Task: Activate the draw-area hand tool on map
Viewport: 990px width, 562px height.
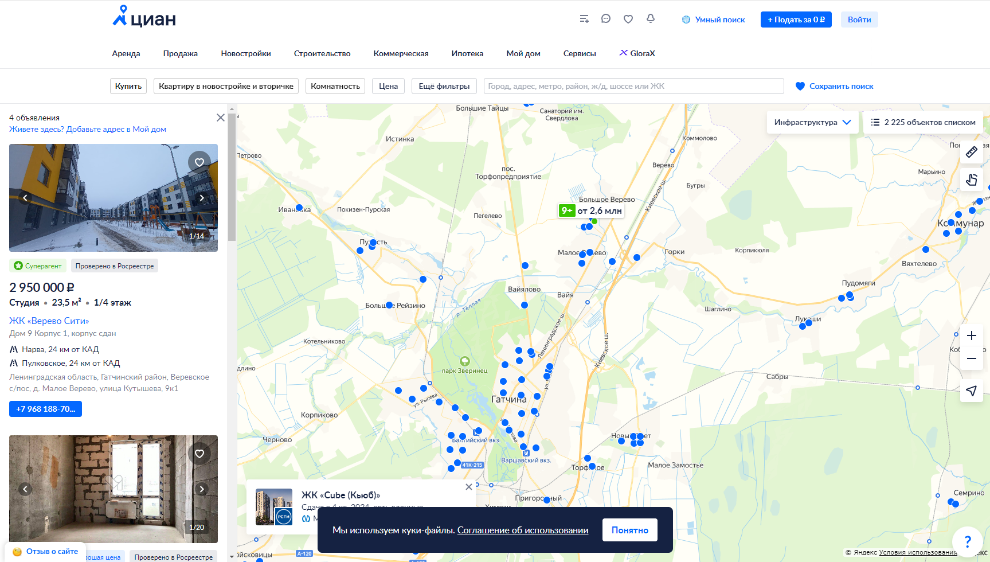Action: tap(972, 179)
